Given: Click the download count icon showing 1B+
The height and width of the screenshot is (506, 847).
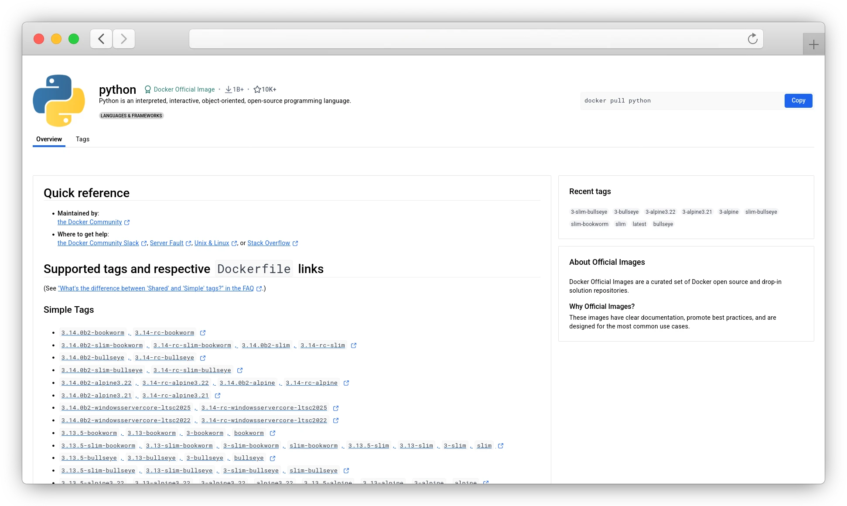Looking at the screenshot, I should tap(229, 89).
